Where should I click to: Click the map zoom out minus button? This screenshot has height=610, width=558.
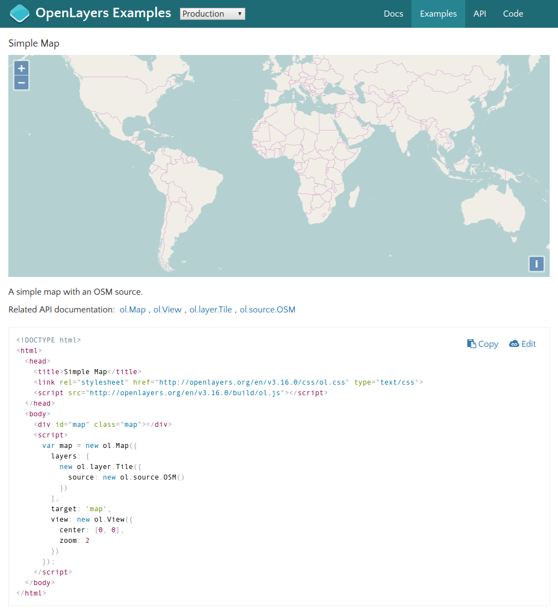click(x=22, y=83)
